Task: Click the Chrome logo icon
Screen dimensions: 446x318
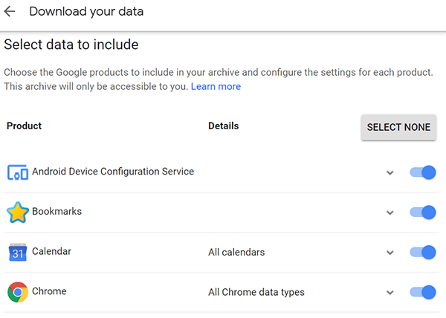Action: (x=18, y=292)
